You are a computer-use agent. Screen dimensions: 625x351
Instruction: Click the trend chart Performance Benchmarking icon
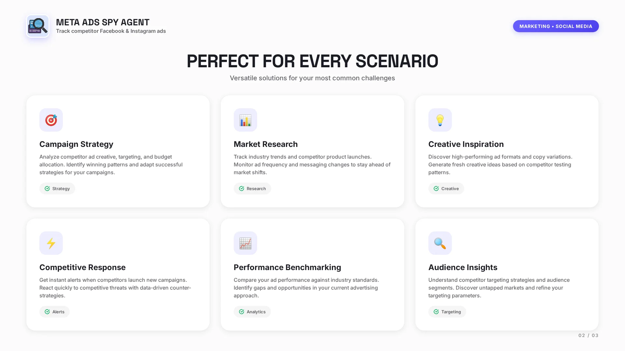pos(245,243)
